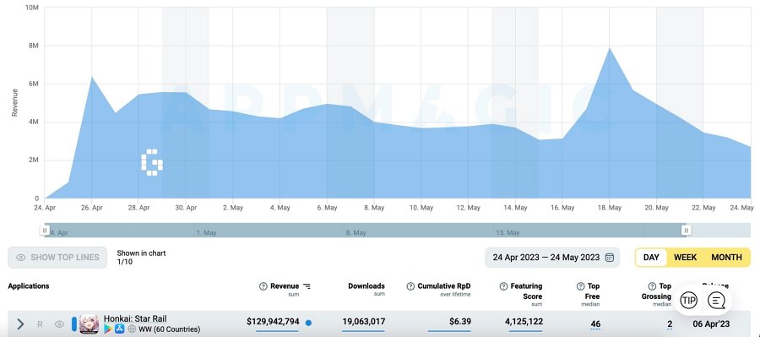Click Honkai: Star Rail app thumbnail
The width and height of the screenshot is (760, 337).
click(x=89, y=323)
